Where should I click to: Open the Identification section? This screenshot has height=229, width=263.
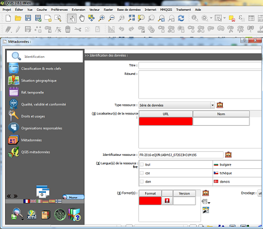[45, 56]
